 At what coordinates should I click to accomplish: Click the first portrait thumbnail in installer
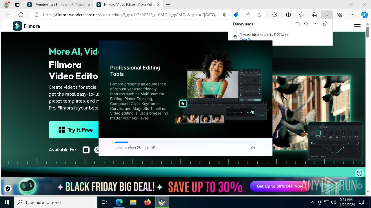pyautogui.click(x=181, y=119)
